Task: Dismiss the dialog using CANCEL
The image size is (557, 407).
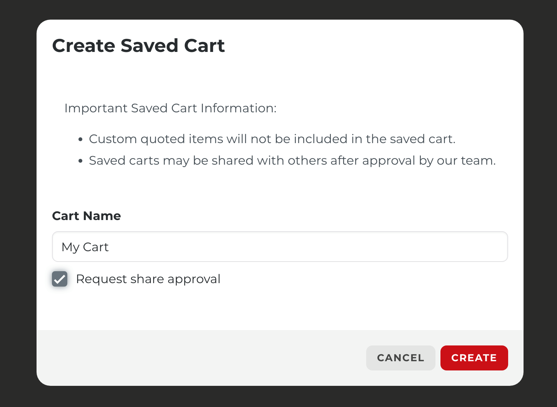Action: [400, 358]
